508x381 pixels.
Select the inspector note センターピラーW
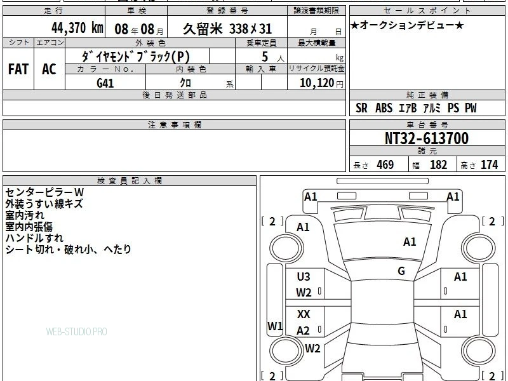point(44,192)
